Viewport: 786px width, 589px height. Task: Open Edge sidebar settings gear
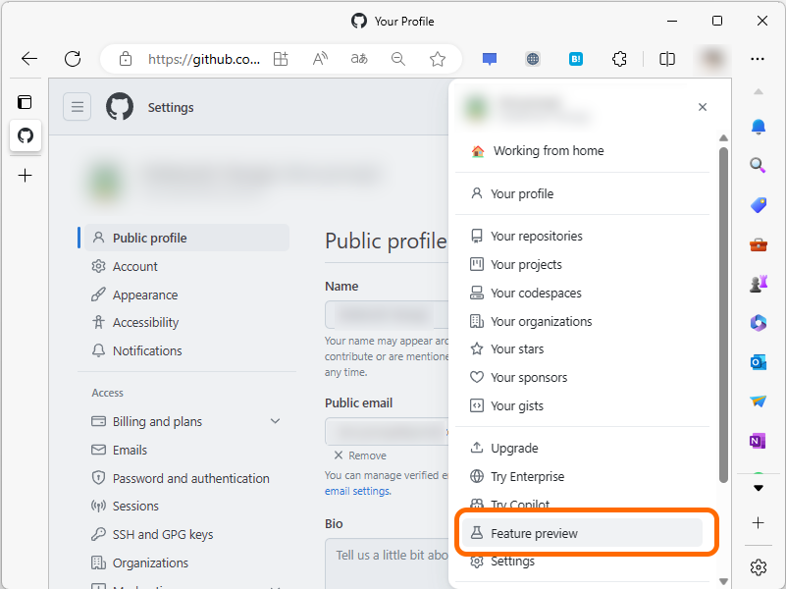point(759,567)
